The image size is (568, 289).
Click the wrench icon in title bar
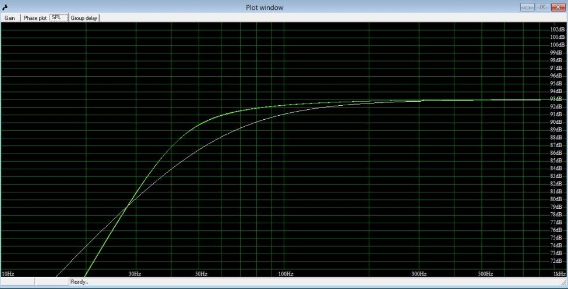pos(5,7)
